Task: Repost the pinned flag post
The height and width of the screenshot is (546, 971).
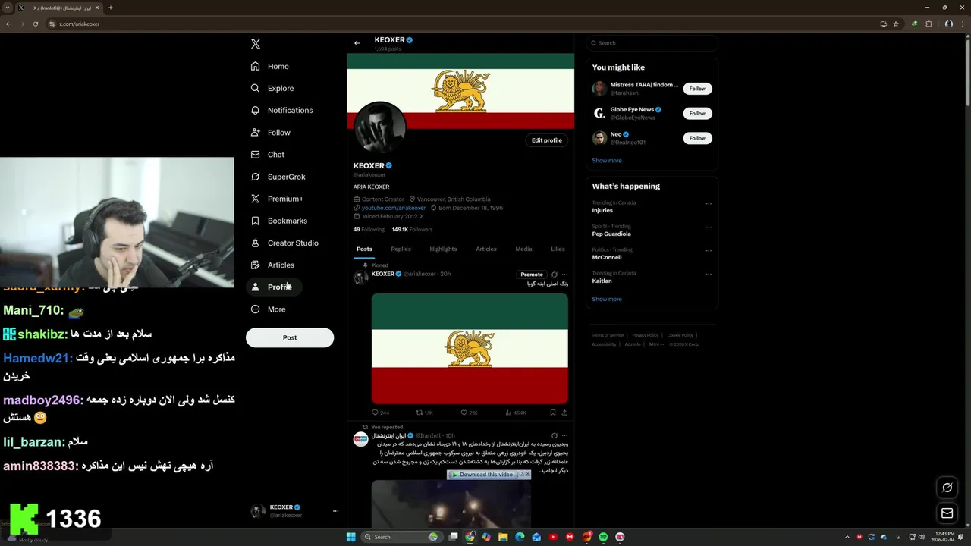Action: [424, 413]
